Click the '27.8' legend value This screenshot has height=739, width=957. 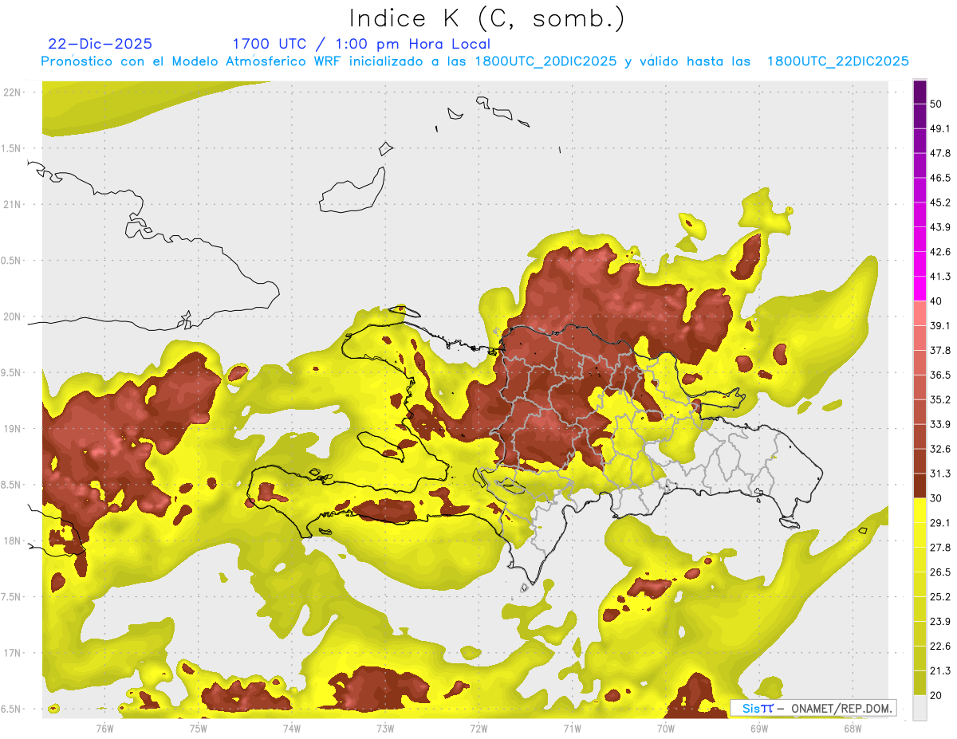tap(940, 547)
